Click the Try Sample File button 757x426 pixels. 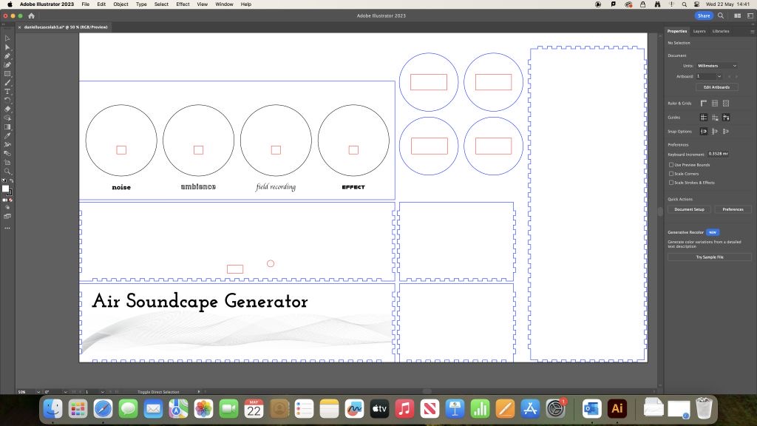pyautogui.click(x=710, y=257)
